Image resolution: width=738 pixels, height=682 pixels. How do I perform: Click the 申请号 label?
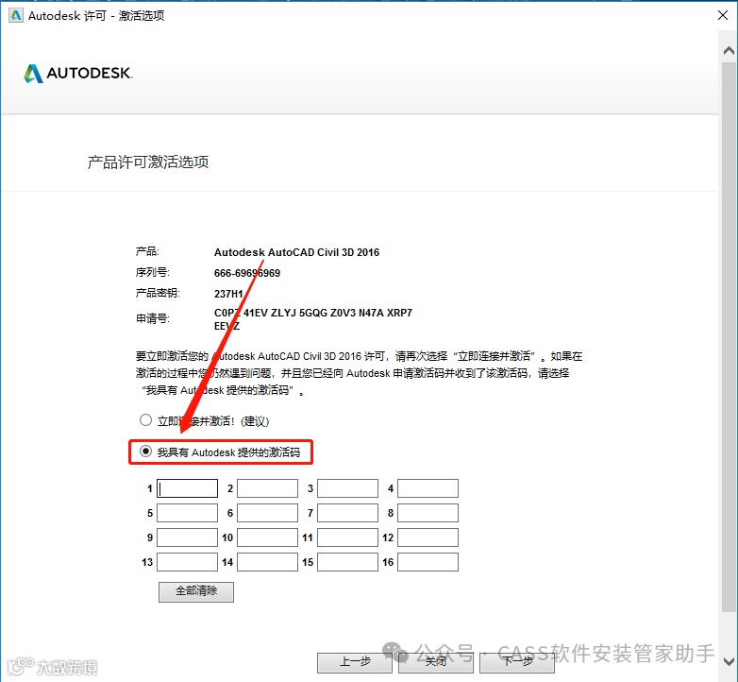[x=153, y=319]
